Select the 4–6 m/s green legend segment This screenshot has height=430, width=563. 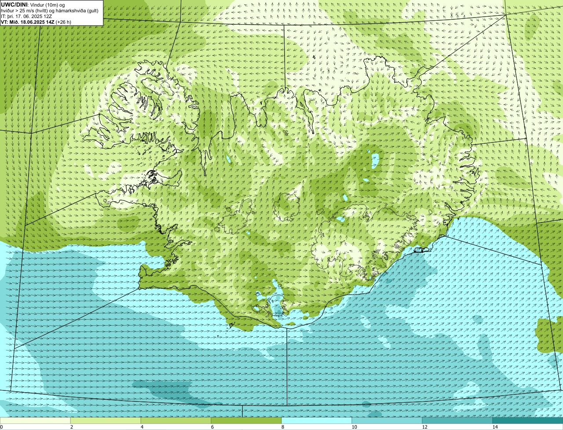tap(176, 420)
